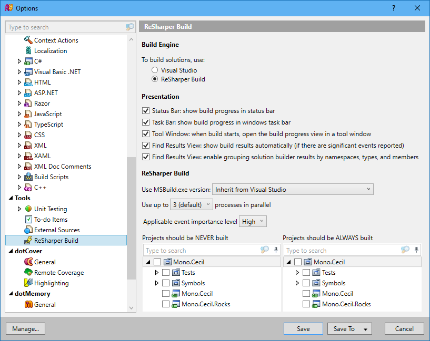
Task: Select the XML tree item label
Action: click(x=41, y=146)
